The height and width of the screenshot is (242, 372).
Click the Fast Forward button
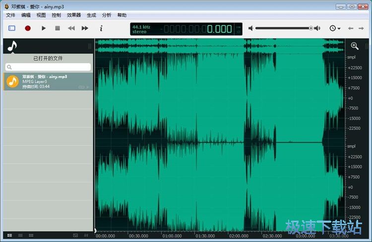click(x=85, y=28)
